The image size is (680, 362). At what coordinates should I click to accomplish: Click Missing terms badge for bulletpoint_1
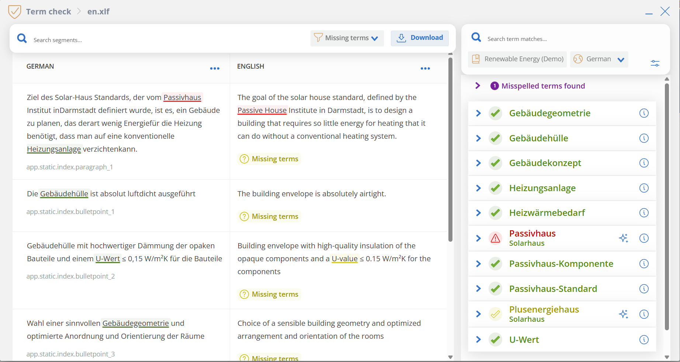269,217
